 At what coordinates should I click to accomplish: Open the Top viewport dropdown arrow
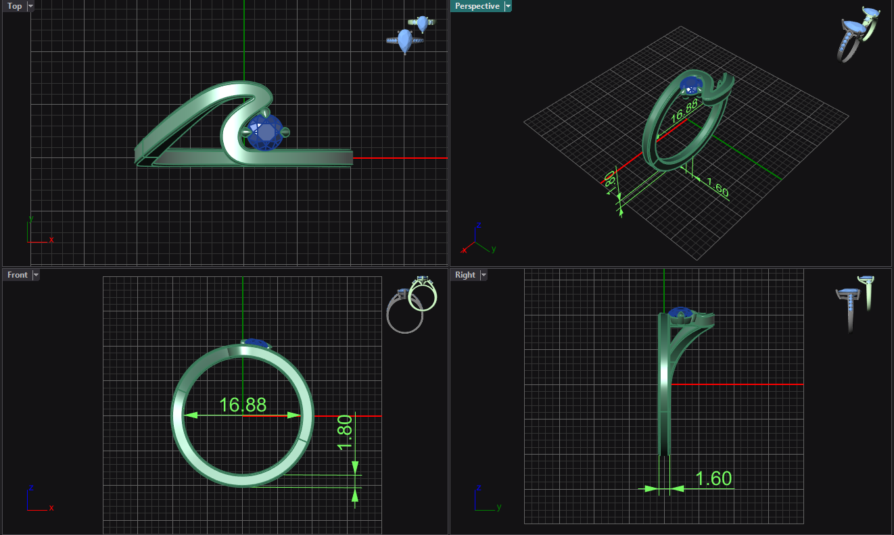tap(30, 6)
